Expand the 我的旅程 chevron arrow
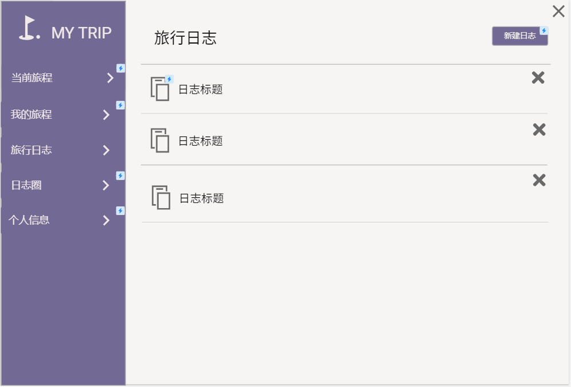 tap(106, 115)
